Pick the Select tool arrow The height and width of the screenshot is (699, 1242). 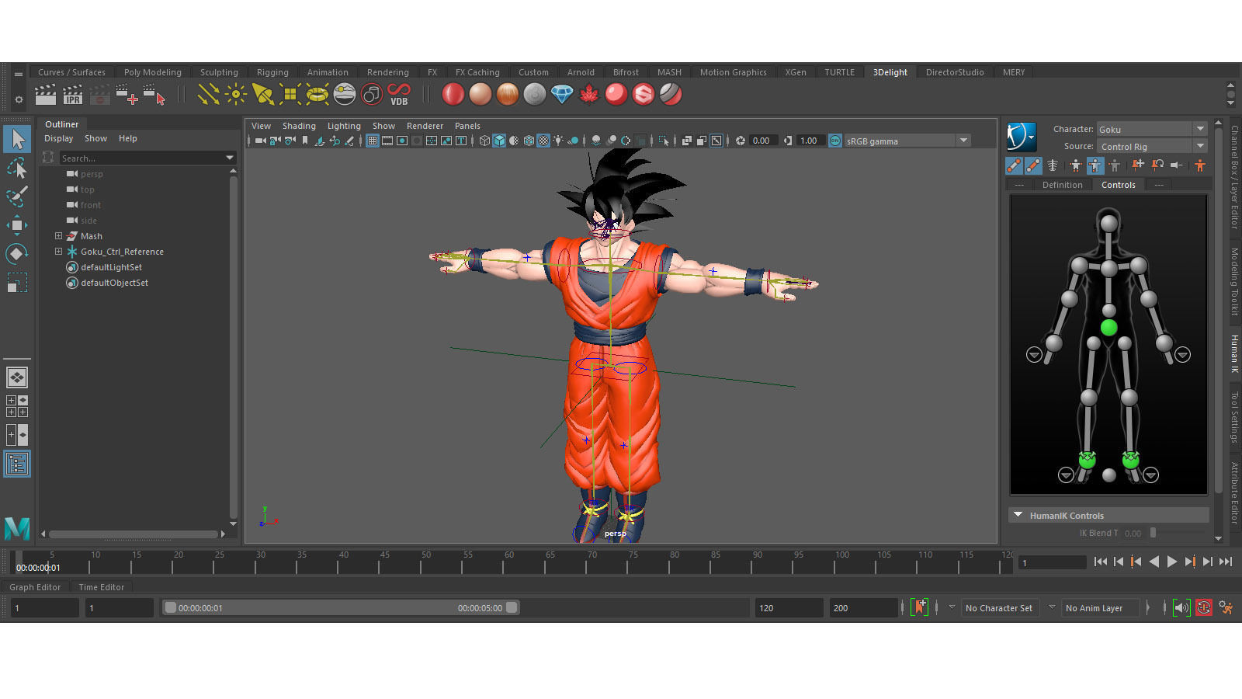(x=17, y=140)
